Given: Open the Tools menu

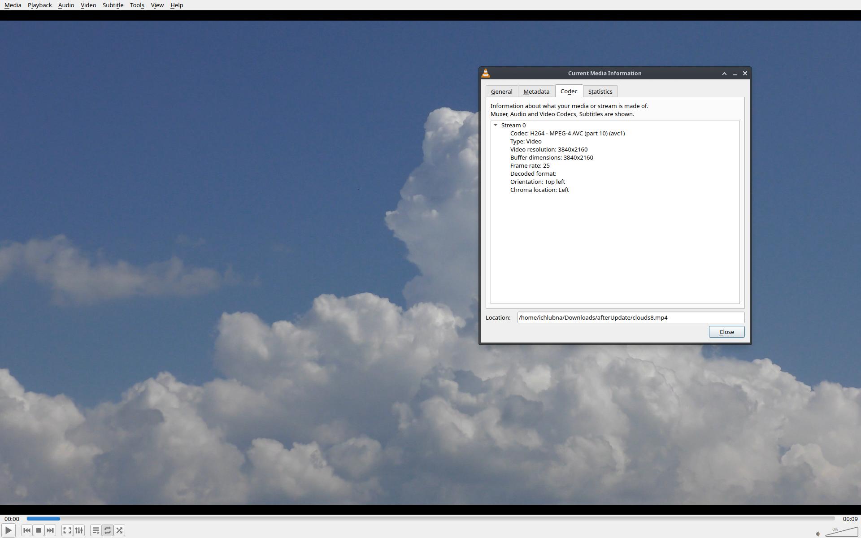Looking at the screenshot, I should [x=137, y=5].
